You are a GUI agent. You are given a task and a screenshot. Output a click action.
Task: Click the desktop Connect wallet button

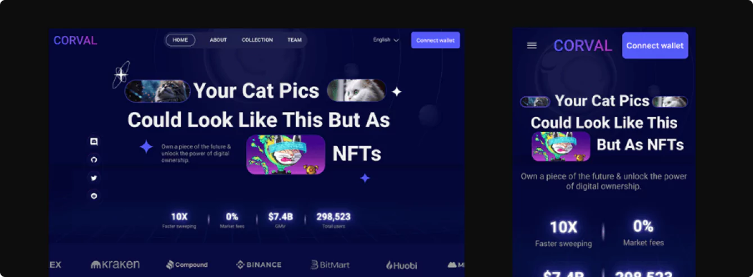point(436,40)
